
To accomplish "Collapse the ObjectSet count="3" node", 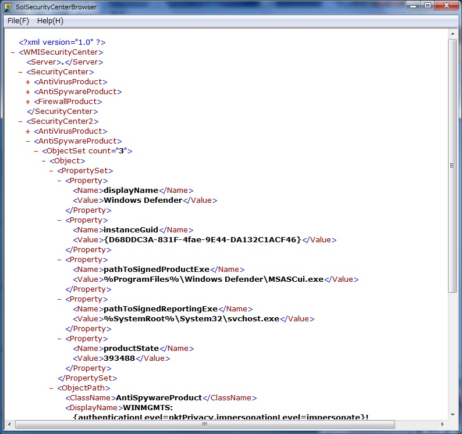I will 36,151.
